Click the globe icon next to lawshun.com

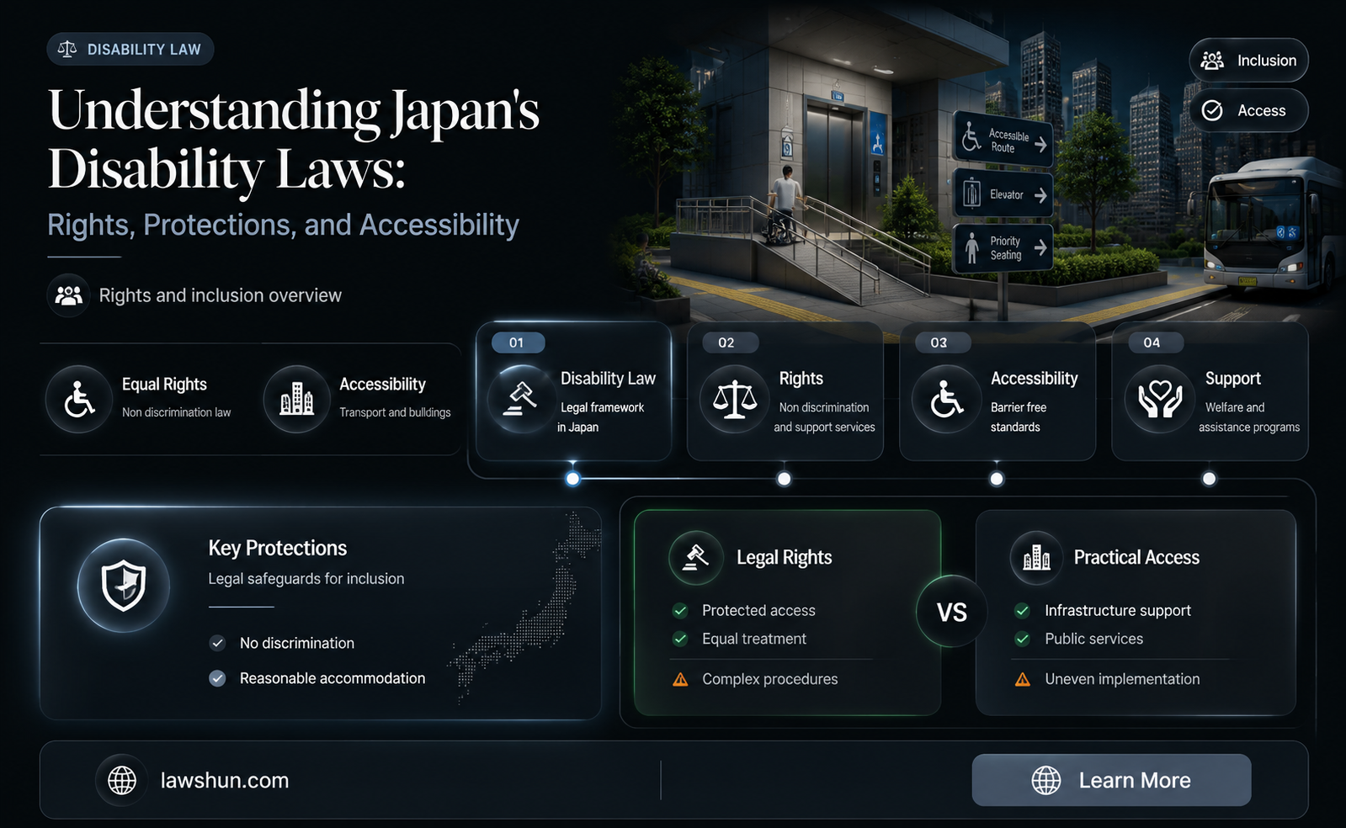pos(122,781)
